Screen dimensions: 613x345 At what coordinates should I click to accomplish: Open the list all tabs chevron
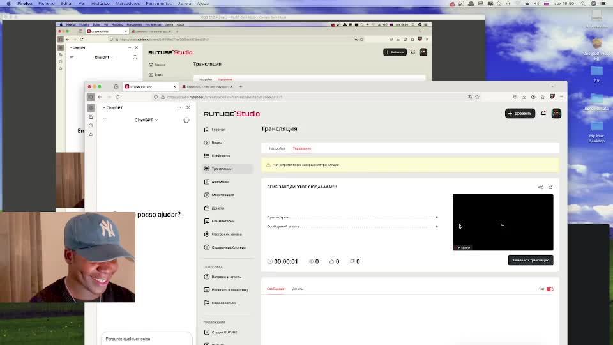[552, 86]
